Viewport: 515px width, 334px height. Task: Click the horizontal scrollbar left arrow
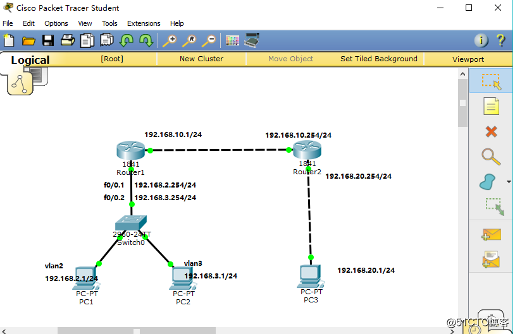click(x=4, y=331)
